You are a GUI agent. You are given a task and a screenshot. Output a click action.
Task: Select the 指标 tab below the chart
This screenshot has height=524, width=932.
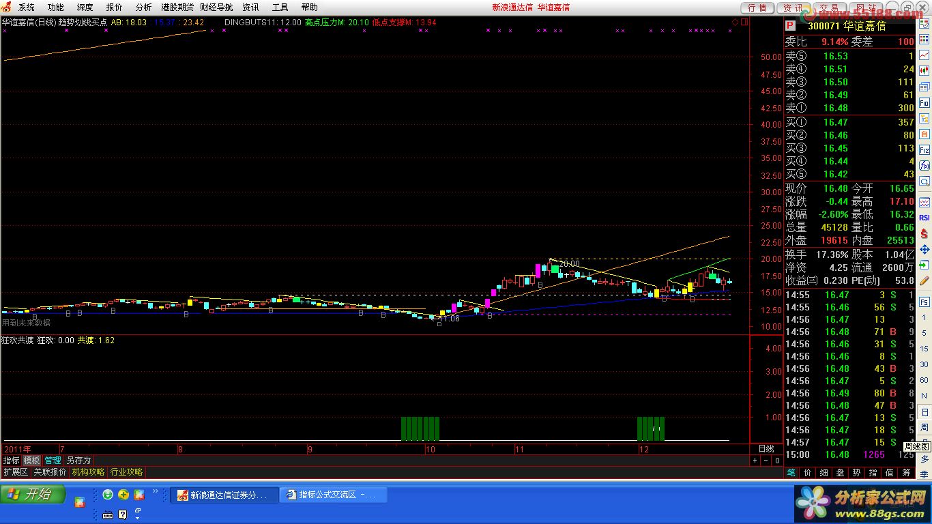(11, 461)
